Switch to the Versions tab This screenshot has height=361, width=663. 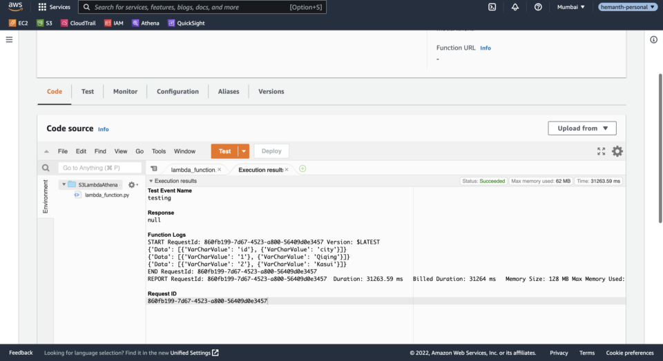click(271, 91)
